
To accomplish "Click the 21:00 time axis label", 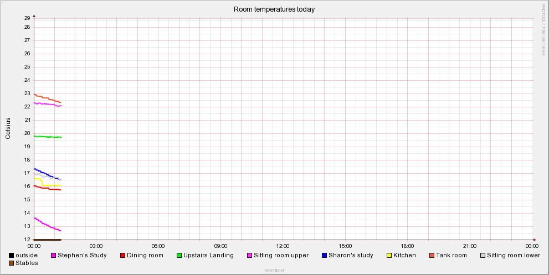I will click(470, 245).
